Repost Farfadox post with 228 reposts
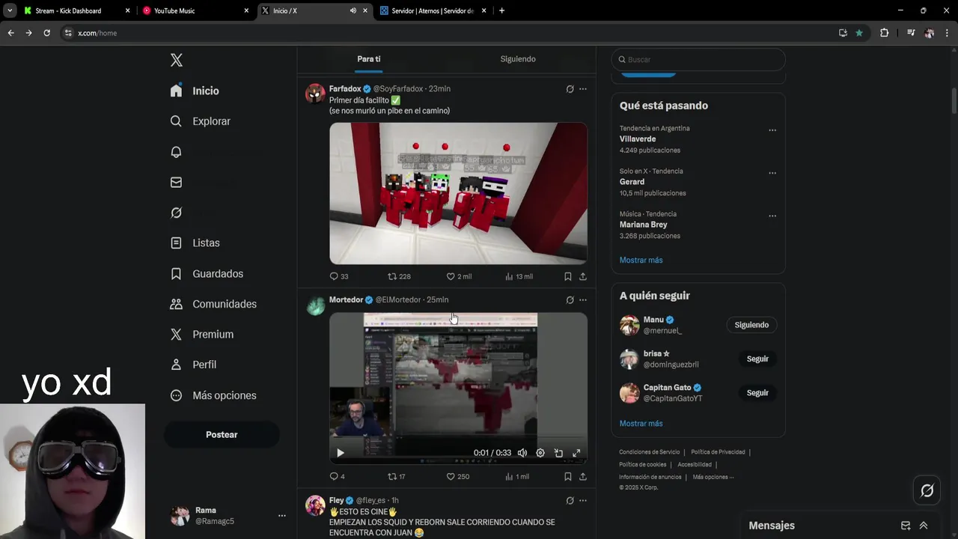The height and width of the screenshot is (539, 958). (x=399, y=276)
